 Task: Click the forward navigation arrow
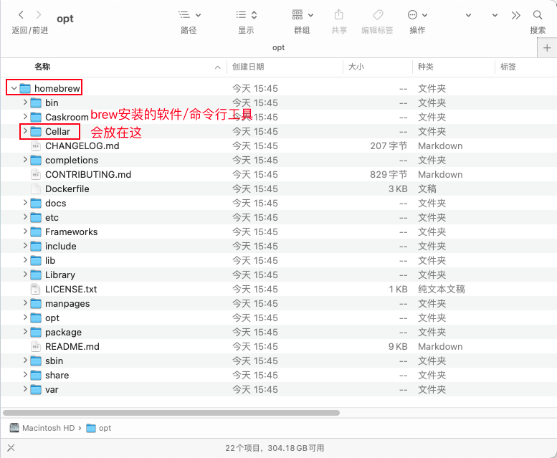click(x=39, y=15)
